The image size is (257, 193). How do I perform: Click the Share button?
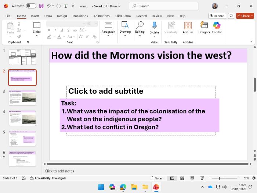pos(245,16)
